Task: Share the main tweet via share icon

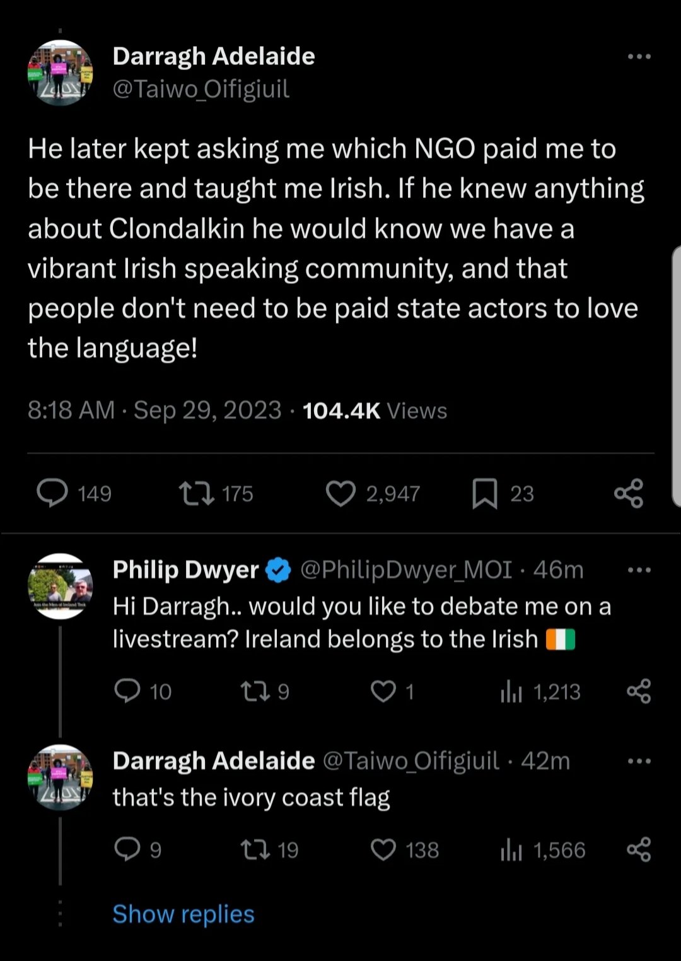Action: point(629,493)
